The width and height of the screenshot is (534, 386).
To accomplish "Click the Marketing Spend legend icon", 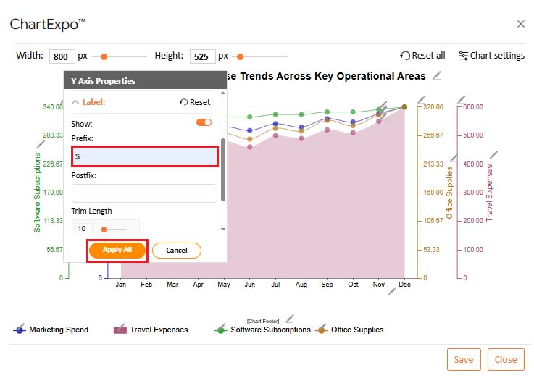I will click(20, 330).
